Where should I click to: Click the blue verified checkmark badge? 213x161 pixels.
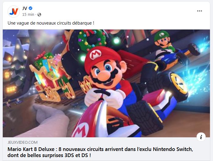coord(30,8)
